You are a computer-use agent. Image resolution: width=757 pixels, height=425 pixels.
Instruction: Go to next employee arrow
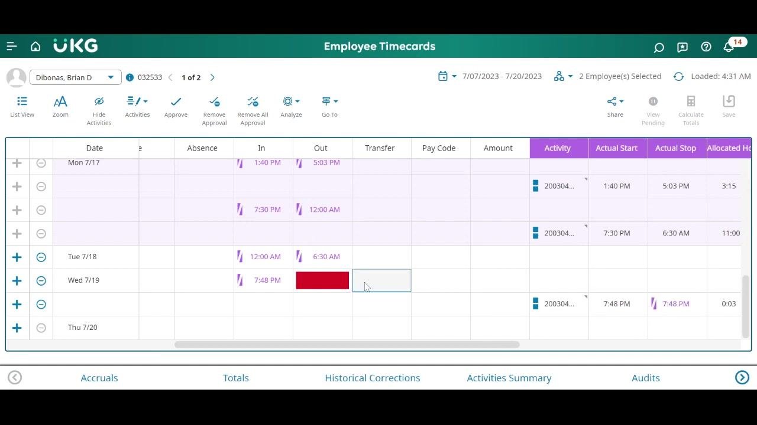pos(212,77)
